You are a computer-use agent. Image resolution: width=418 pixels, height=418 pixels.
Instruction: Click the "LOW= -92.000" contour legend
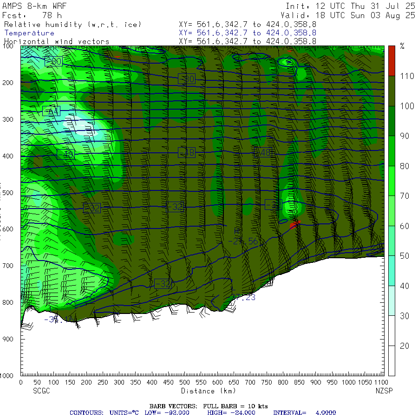(167, 413)
